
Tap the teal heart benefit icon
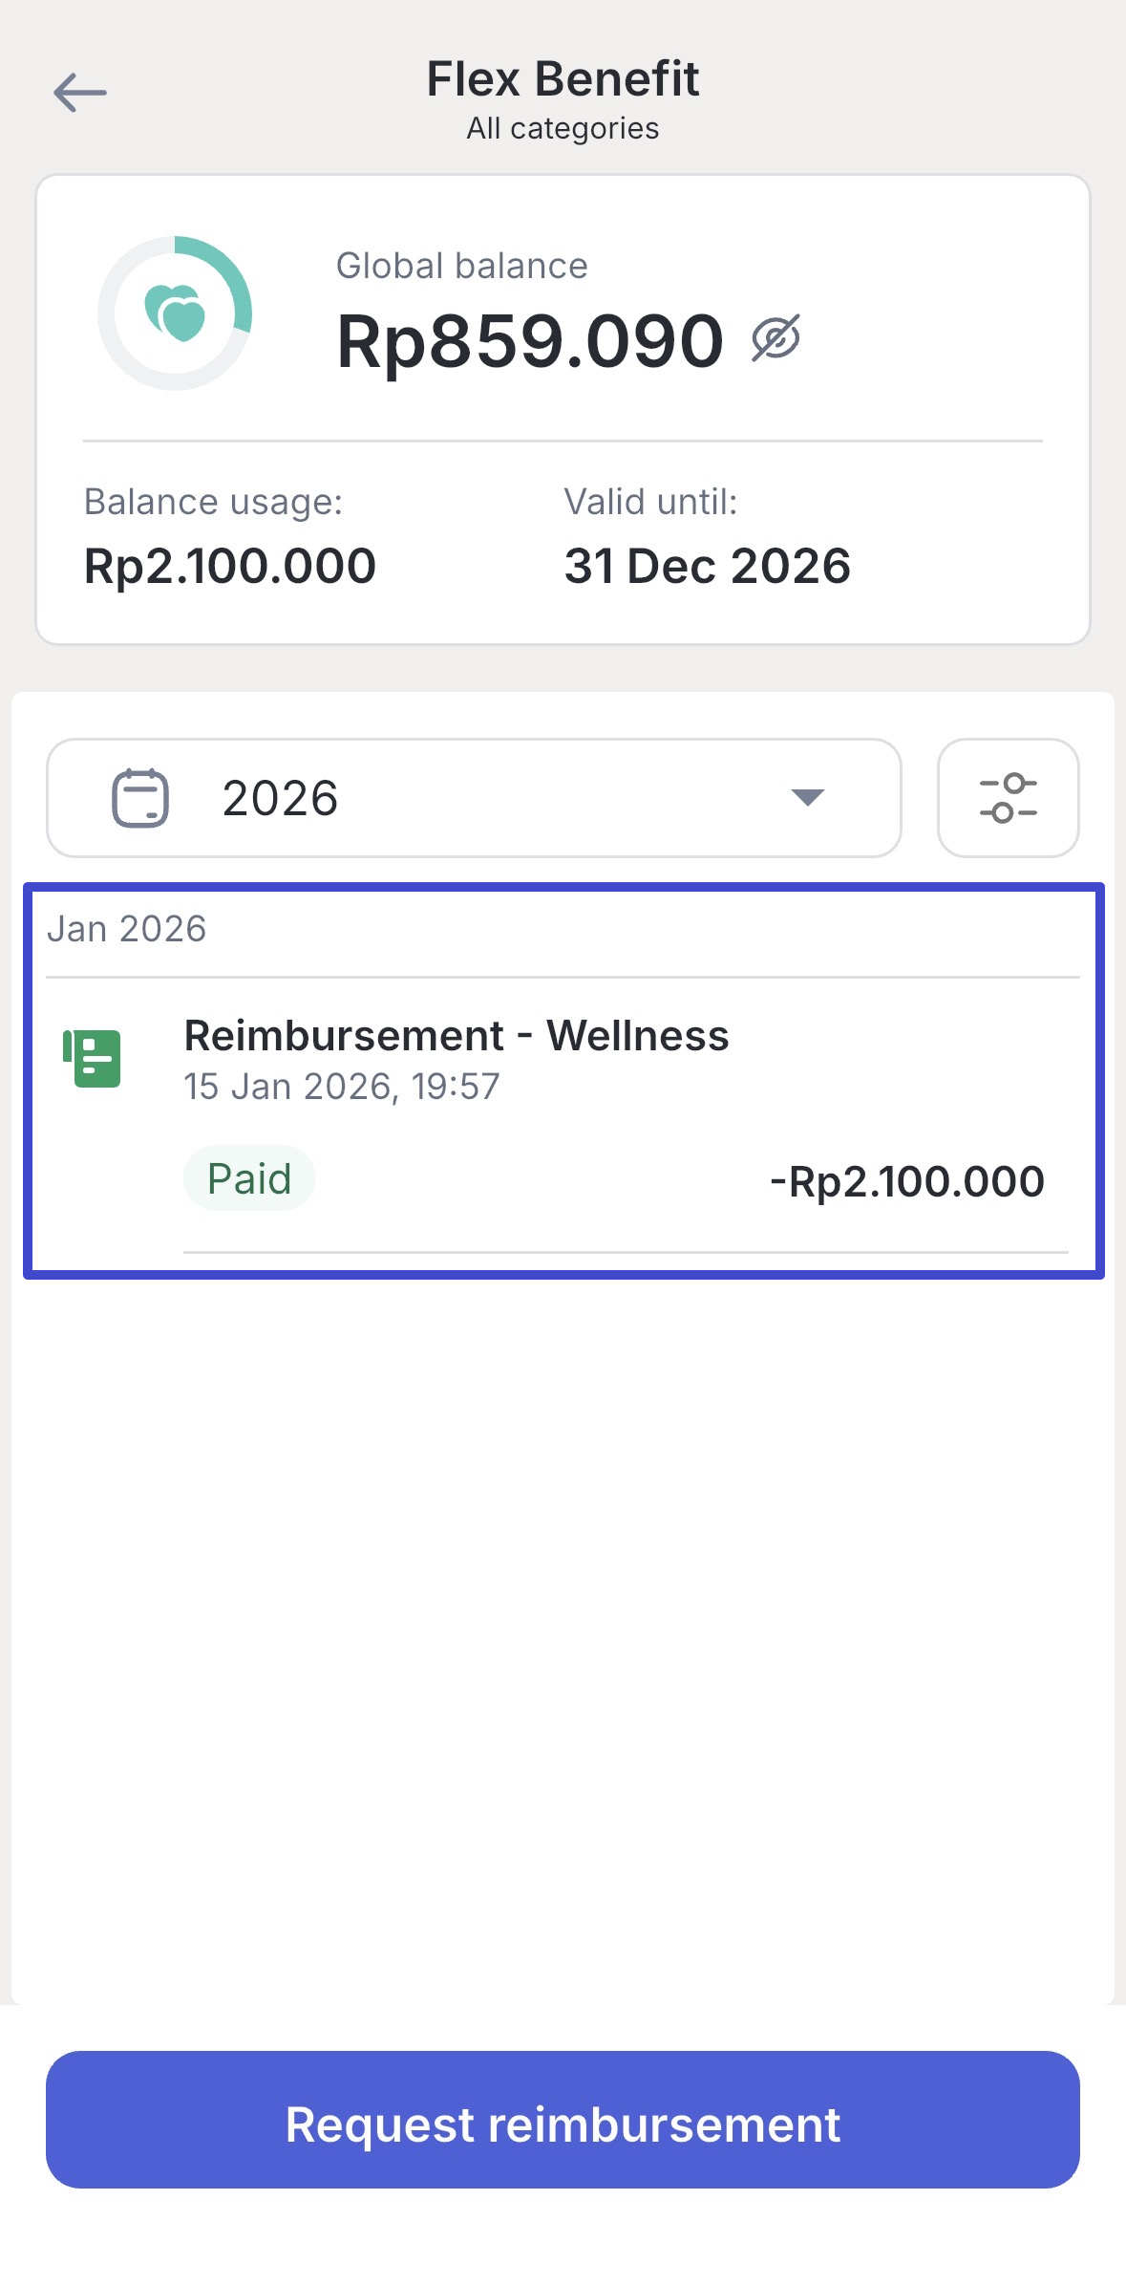[x=175, y=313]
